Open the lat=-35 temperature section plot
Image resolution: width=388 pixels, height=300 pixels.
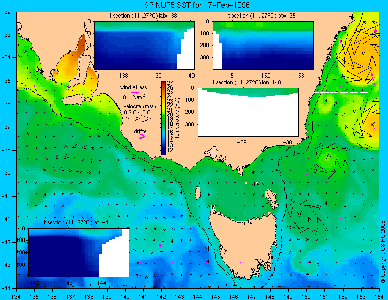[x=263, y=46]
